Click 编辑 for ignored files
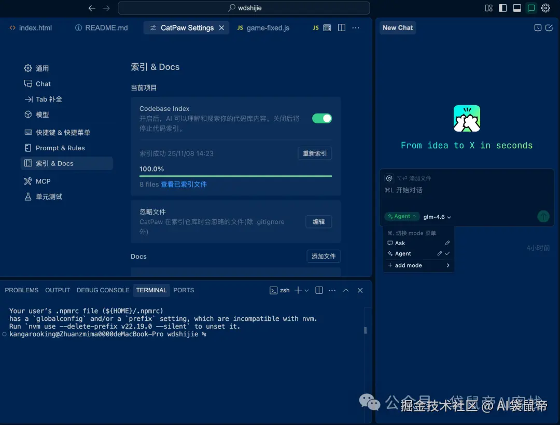The width and height of the screenshot is (560, 425). (x=318, y=222)
